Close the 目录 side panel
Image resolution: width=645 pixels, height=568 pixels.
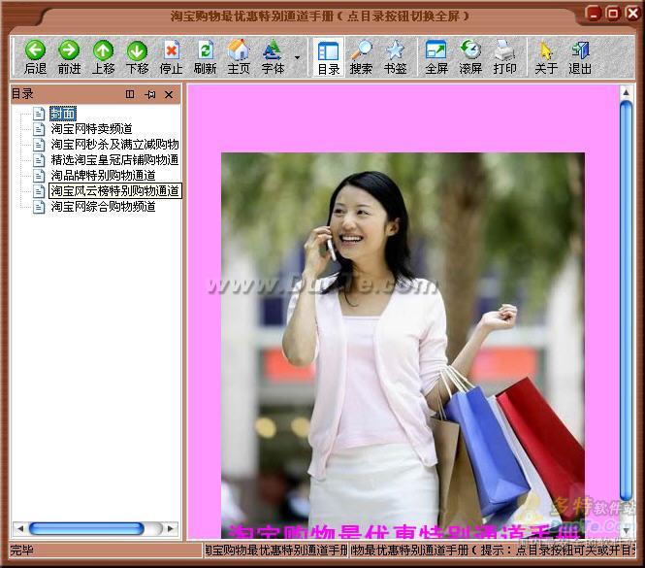tap(169, 95)
